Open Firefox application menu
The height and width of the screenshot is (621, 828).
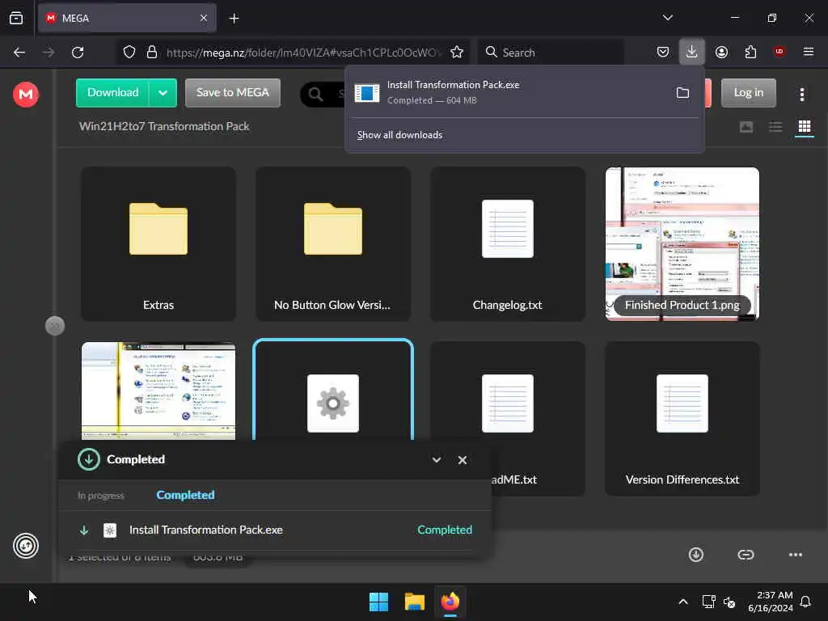pos(808,52)
